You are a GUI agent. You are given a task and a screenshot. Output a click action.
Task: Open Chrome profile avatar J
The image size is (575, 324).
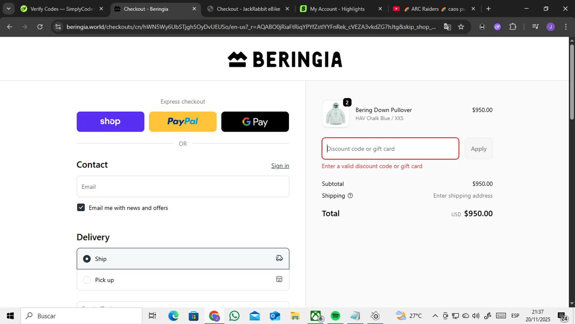(x=551, y=27)
